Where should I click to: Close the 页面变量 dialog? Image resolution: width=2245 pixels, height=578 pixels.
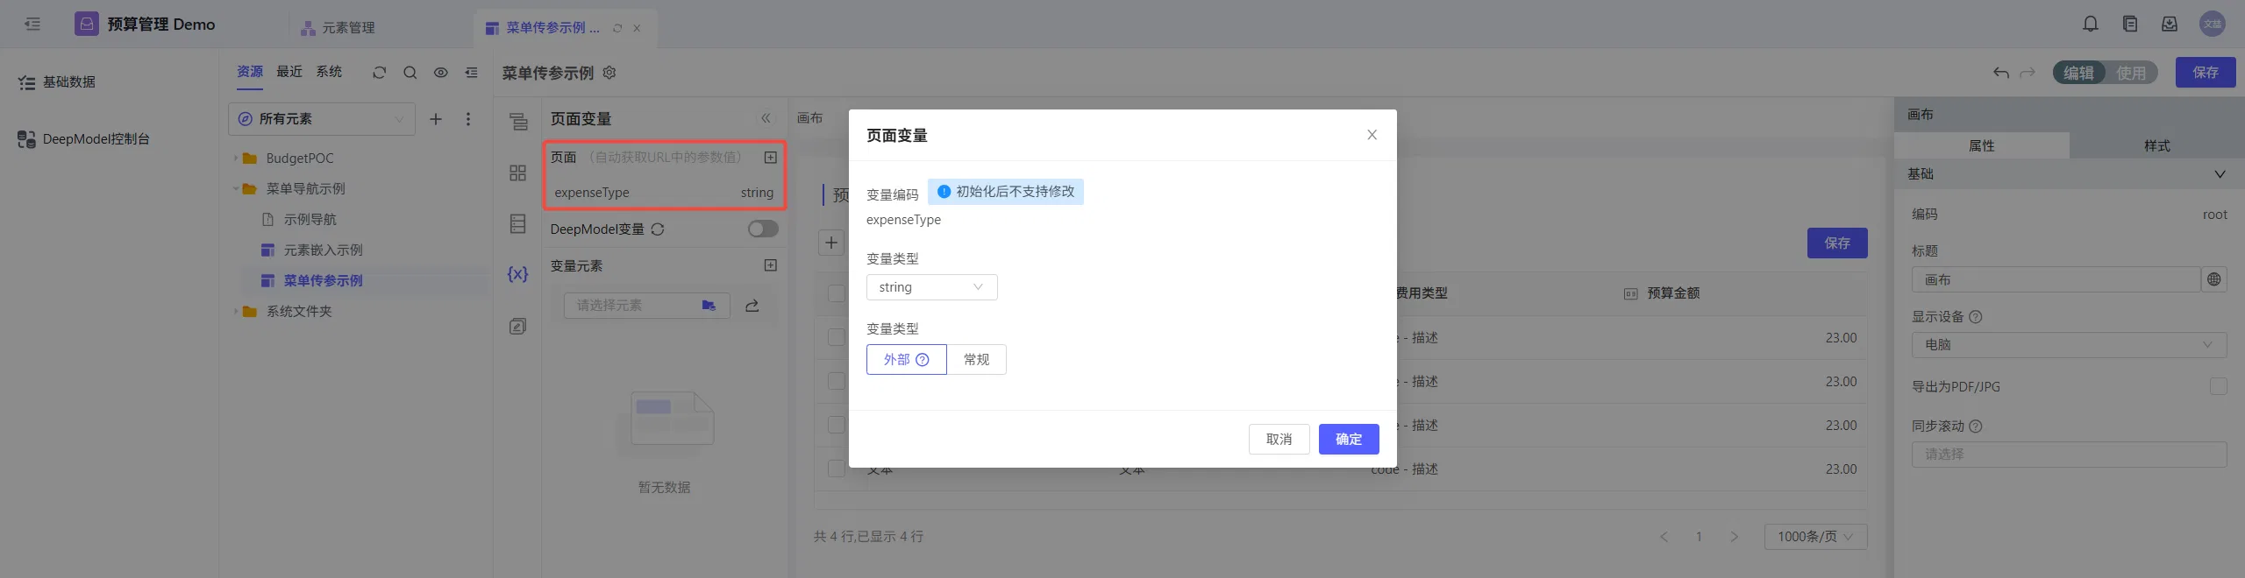coord(1372,135)
